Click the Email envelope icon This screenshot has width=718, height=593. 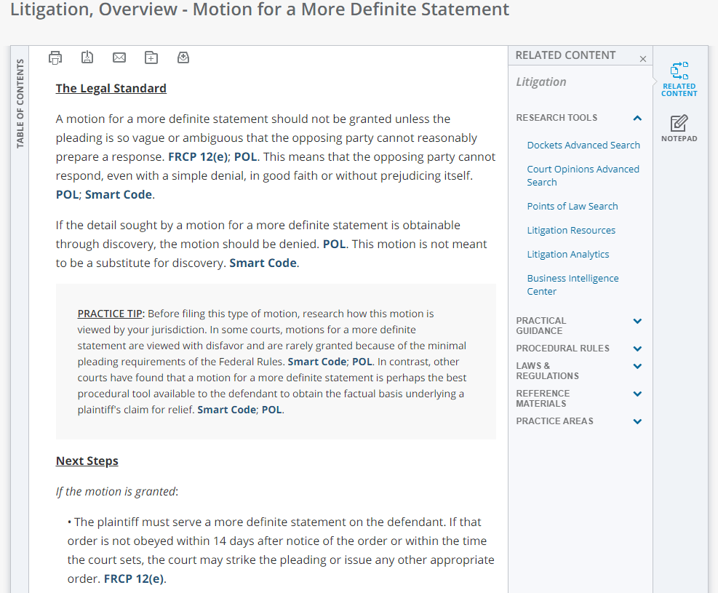pyautogui.click(x=119, y=57)
